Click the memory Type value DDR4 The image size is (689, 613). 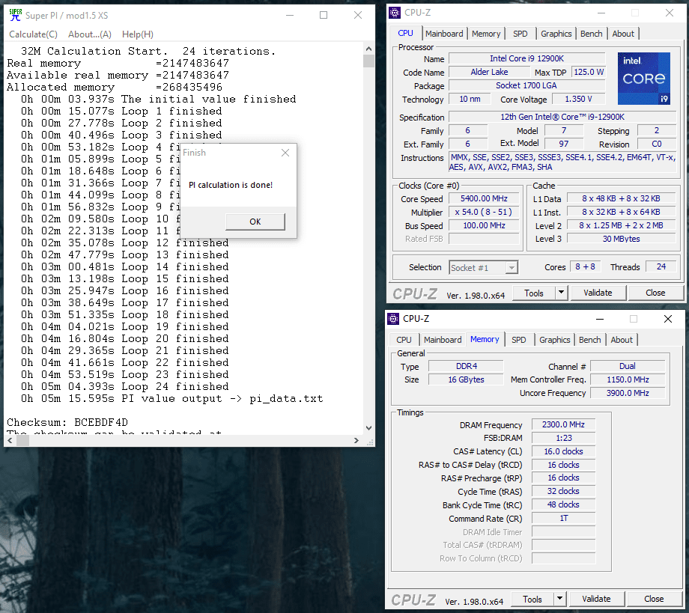click(x=467, y=366)
